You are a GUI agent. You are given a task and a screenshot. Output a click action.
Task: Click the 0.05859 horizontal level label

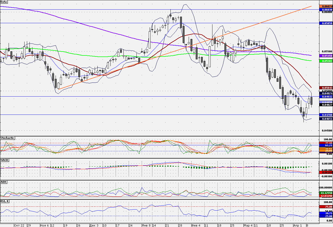click(326, 23)
